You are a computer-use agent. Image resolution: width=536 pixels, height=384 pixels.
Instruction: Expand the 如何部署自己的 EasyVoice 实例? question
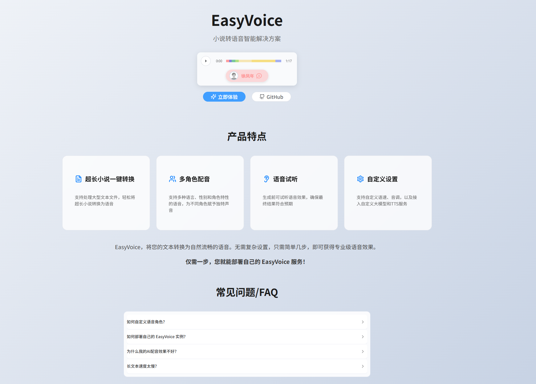tap(247, 337)
